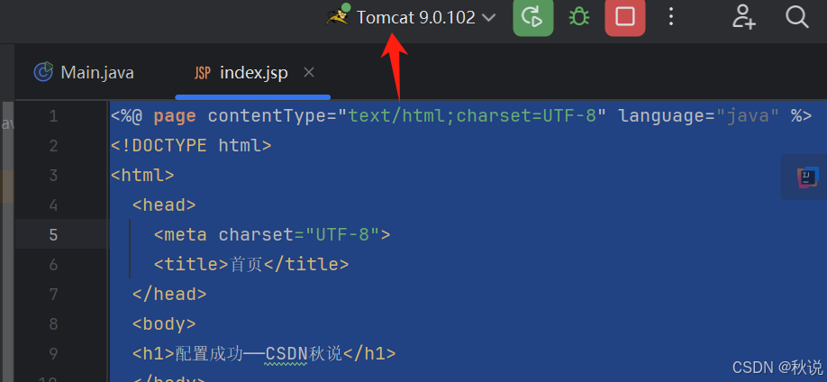The height and width of the screenshot is (382, 827).
Task: Click line number 1 in the gutter
Action: tap(53, 116)
